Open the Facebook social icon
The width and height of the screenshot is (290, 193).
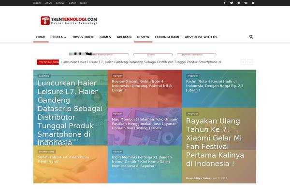tap(225, 3)
